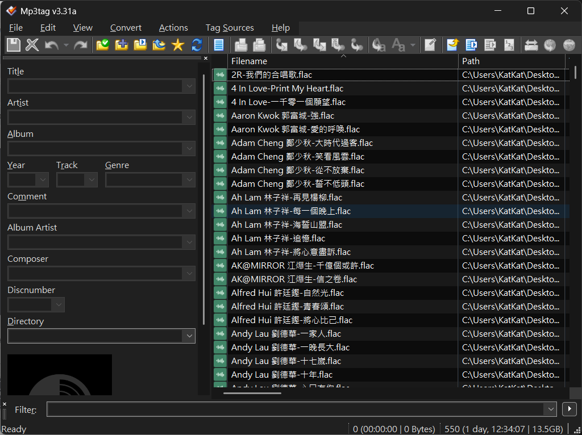
Task: Refresh file list with blue arrows icon
Action: click(197, 45)
